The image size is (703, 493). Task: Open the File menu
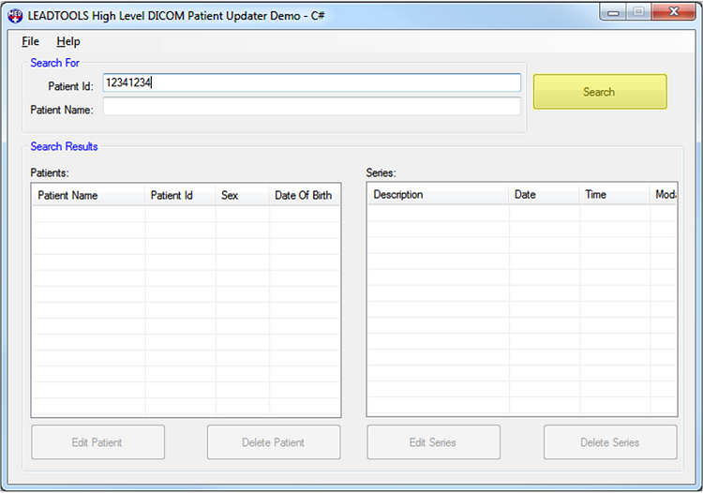pos(31,41)
